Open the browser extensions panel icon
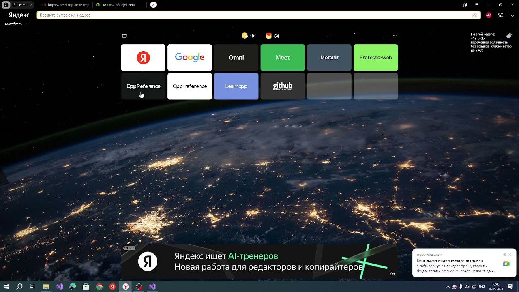 coord(501,15)
